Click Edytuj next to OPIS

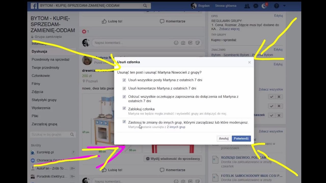pos(278,16)
